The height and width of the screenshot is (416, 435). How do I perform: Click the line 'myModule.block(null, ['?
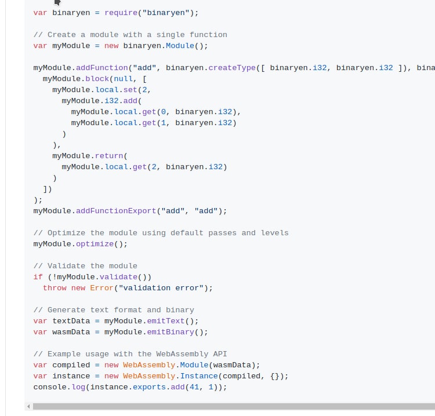tap(95, 79)
